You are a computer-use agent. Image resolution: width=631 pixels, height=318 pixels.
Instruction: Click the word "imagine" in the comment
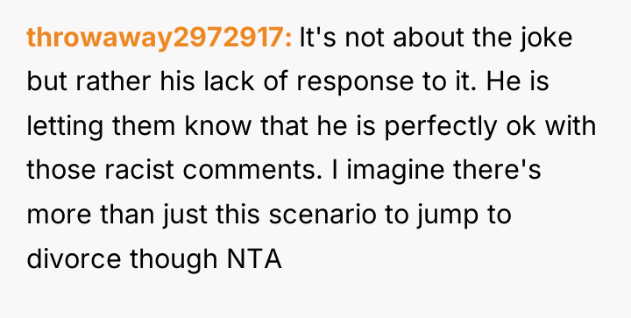click(395, 171)
